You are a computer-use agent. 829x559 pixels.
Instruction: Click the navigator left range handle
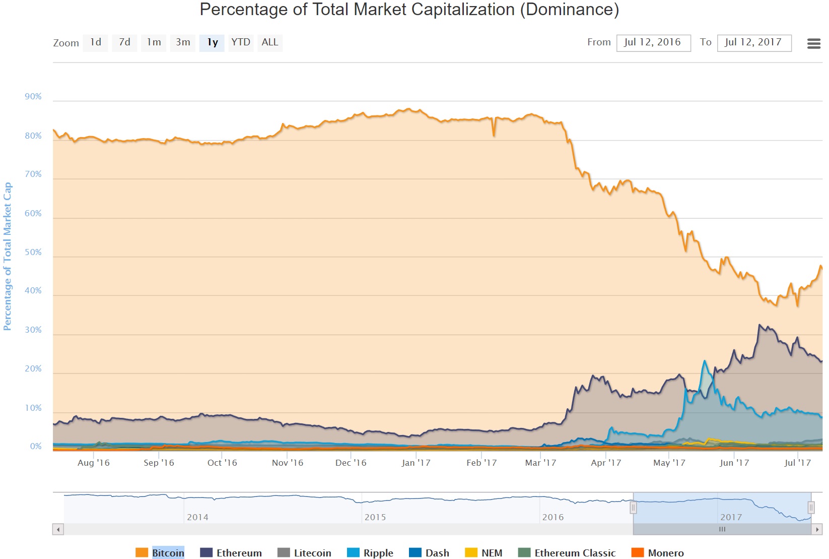tap(633, 507)
